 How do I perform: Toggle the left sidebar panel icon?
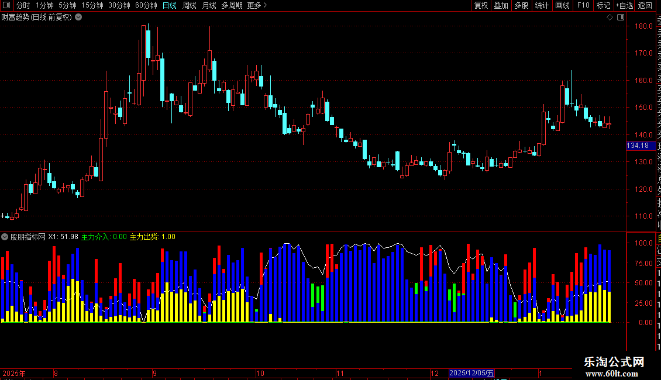coord(6,5)
